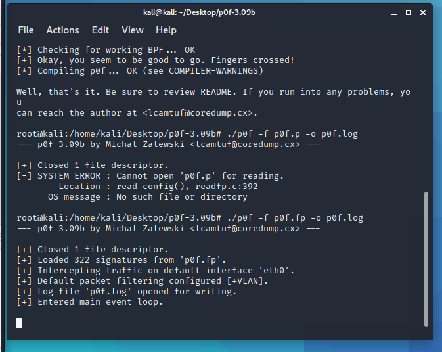This screenshot has width=442, height=352.
Task: Click the lcamtuf@coredump.cx email in the README line
Action: coord(197,112)
